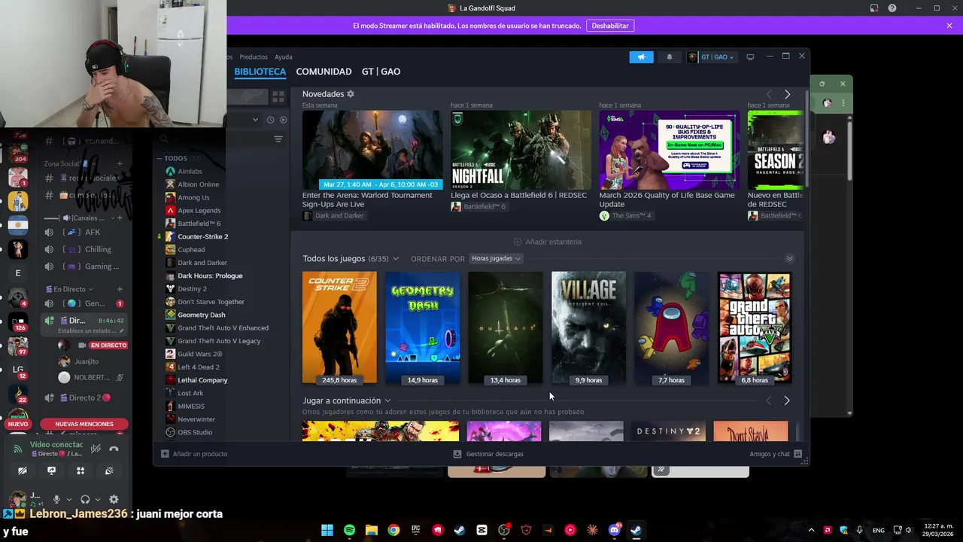The width and height of the screenshot is (963, 542).
Task: Click Discord help icon in title bar
Action: 892,8
